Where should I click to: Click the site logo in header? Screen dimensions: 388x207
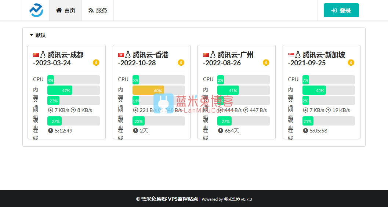pos(36,10)
